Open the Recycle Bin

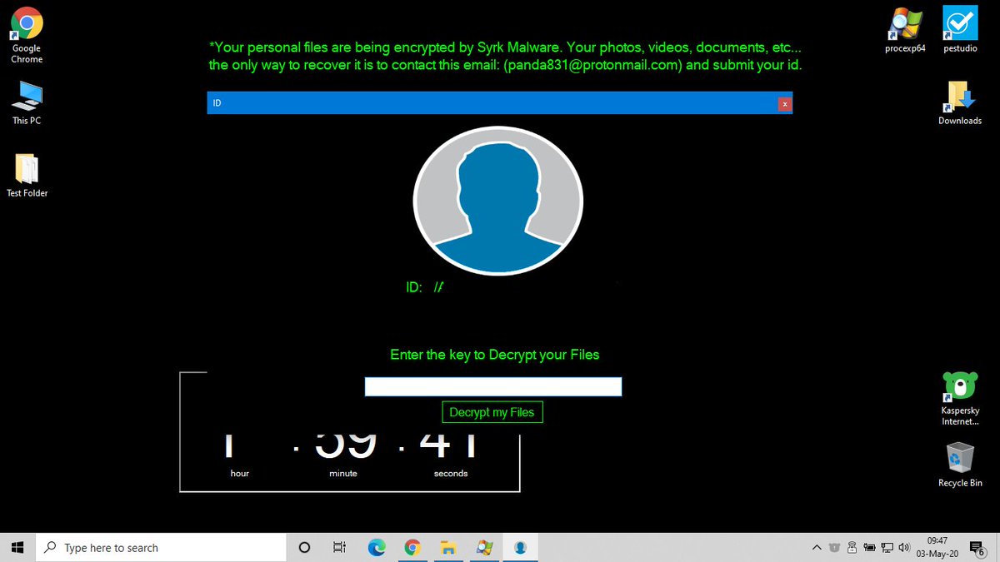pyautogui.click(x=960, y=465)
